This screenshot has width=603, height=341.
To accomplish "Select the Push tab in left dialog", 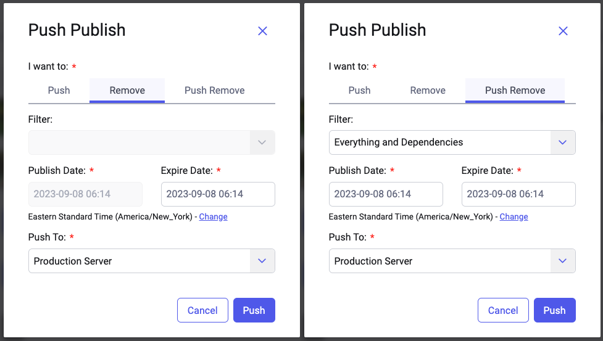I will [59, 90].
